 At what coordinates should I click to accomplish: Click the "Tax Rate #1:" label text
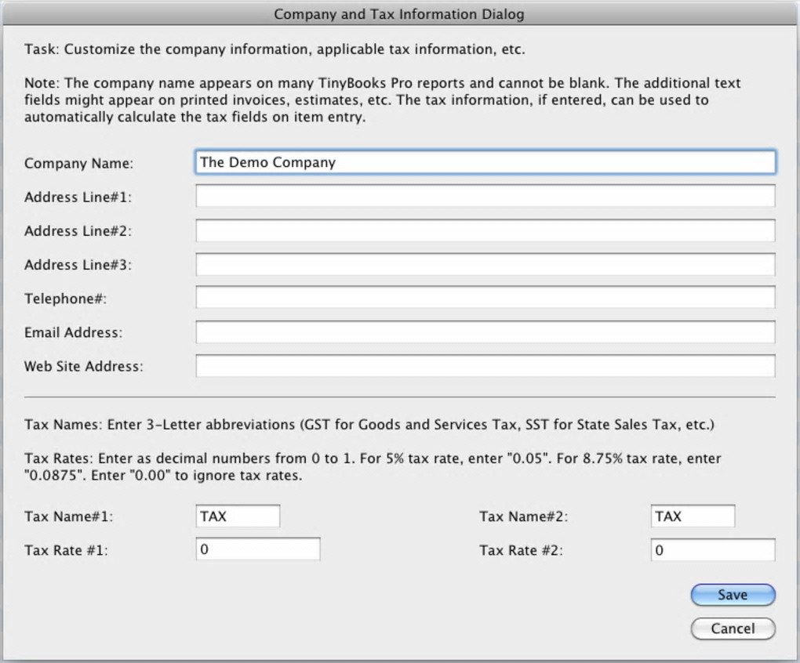click(x=67, y=550)
